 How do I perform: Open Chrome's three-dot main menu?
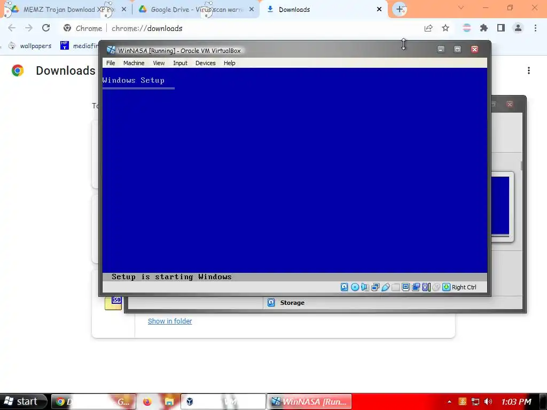pyautogui.click(x=535, y=28)
